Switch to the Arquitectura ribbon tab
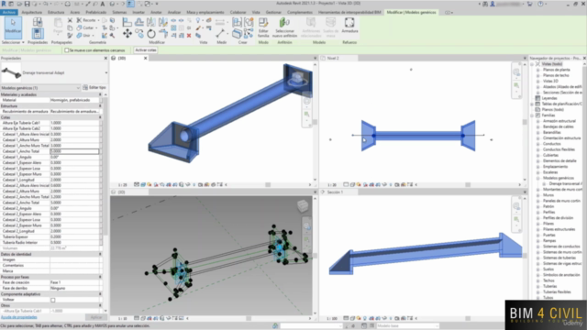This screenshot has width=587, height=330. tap(32, 12)
